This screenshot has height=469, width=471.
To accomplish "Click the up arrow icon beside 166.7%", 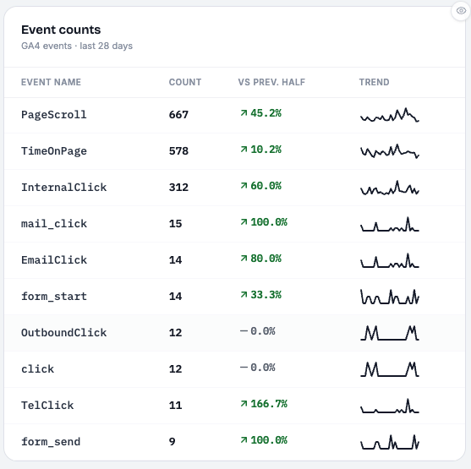I will [244, 404].
